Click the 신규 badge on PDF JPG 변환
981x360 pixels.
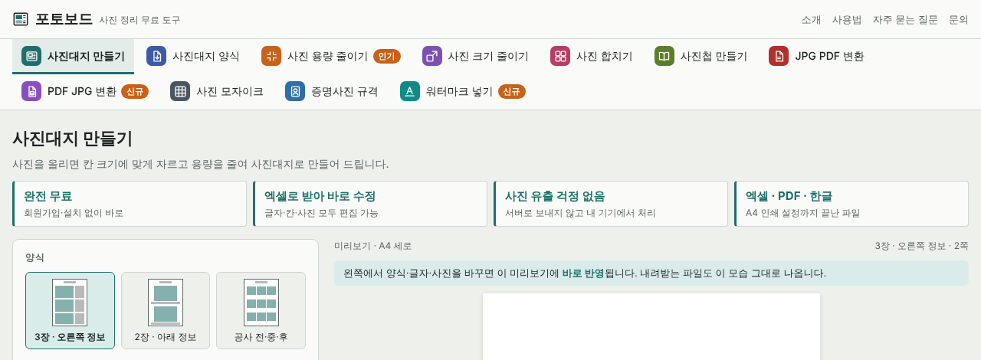tap(135, 91)
